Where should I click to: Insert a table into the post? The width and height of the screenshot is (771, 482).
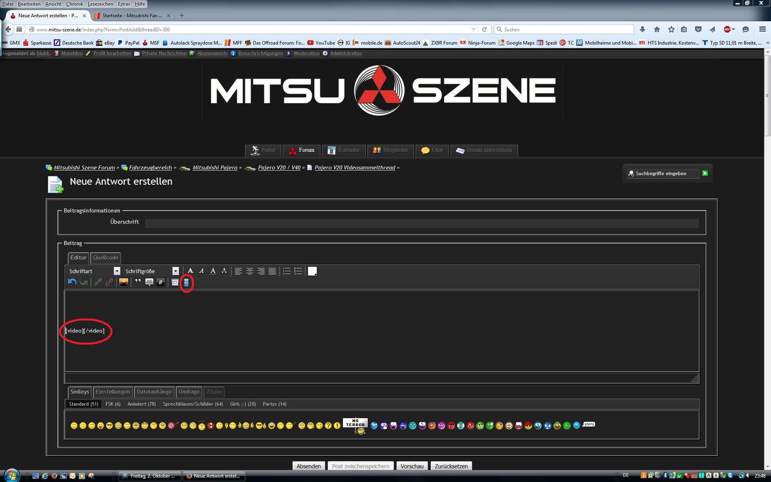click(x=175, y=282)
